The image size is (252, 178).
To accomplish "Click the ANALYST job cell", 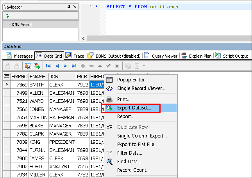I will 62,166.
